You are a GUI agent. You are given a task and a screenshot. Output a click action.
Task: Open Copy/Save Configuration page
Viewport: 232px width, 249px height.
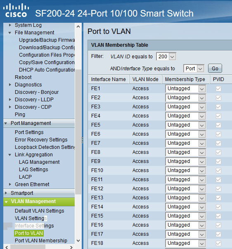pos(47,62)
